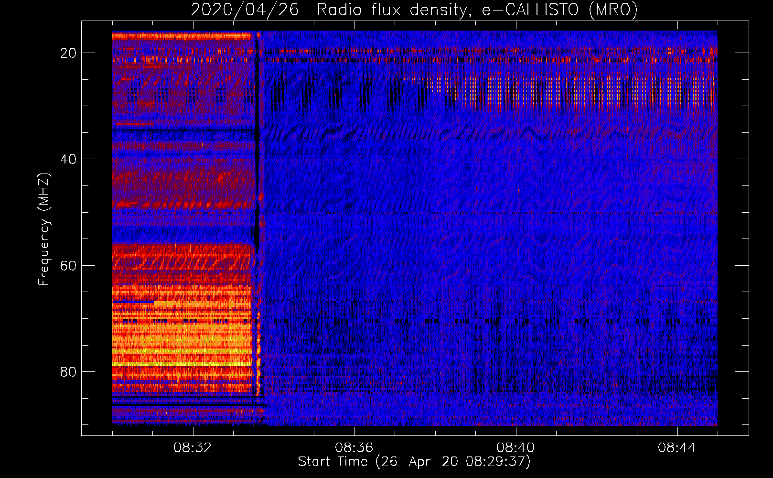
Task: Click the 60 MHz frequency tick label
Action: [68, 265]
